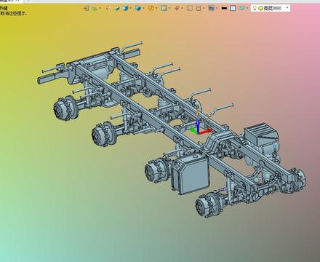Click the pink diamond crosshair icon
320x262 pixels.
[x=177, y=9]
